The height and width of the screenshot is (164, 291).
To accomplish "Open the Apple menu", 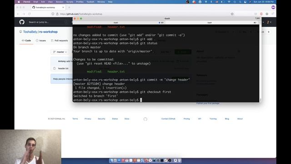I will click(19, 2).
